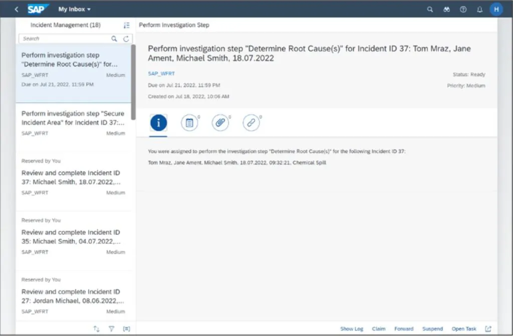Viewport: 513px width, 336px height.
Task: Forward the task
Action: point(404,329)
